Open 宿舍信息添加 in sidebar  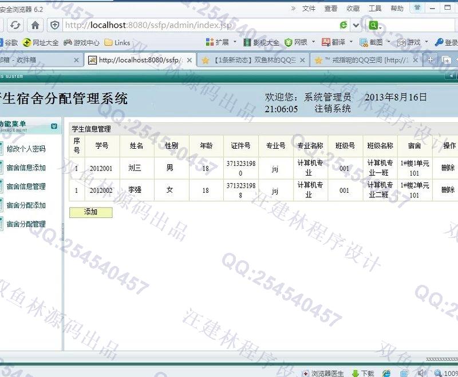(x=26, y=168)
